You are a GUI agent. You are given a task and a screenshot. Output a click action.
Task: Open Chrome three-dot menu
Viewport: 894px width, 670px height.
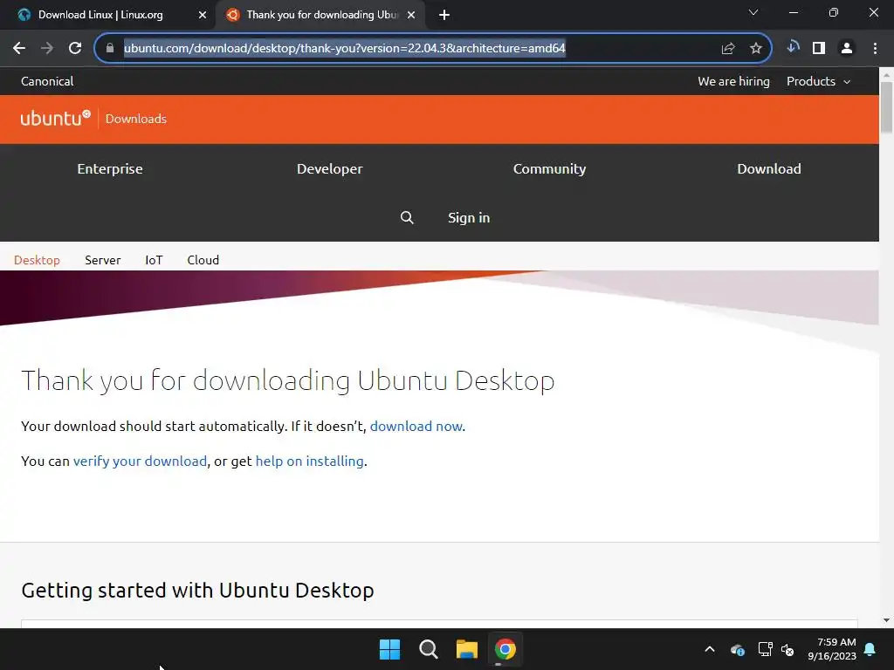pyautogui.click(x=875, y=49)
